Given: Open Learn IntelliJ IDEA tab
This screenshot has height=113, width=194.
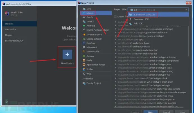Looking at the screenshot, I should [20, 41].
